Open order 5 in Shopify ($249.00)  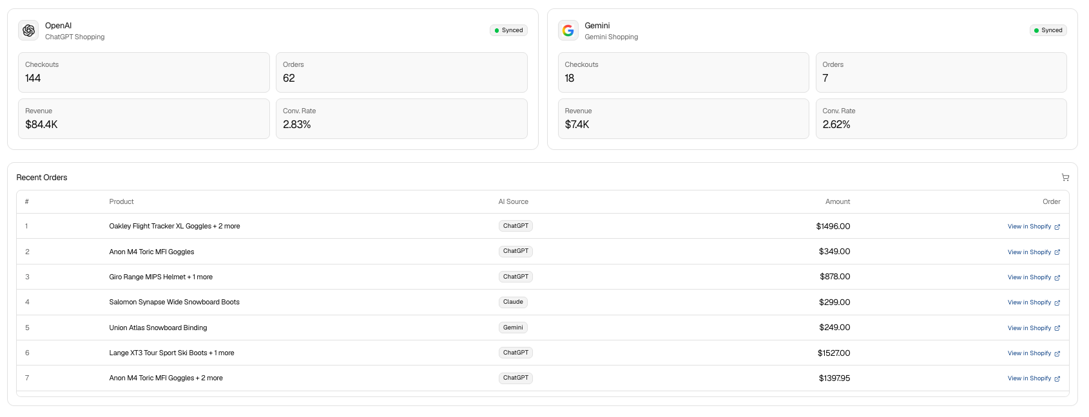click(1034, 328)
